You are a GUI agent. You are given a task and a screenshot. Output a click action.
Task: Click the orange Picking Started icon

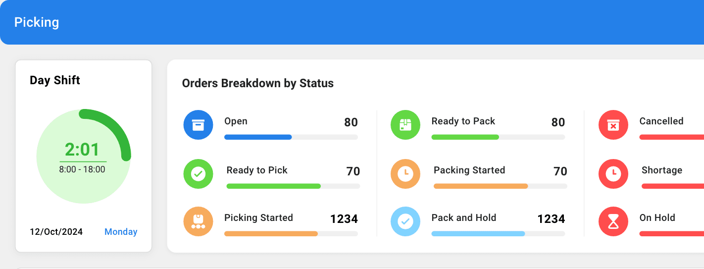click(198, 221)
